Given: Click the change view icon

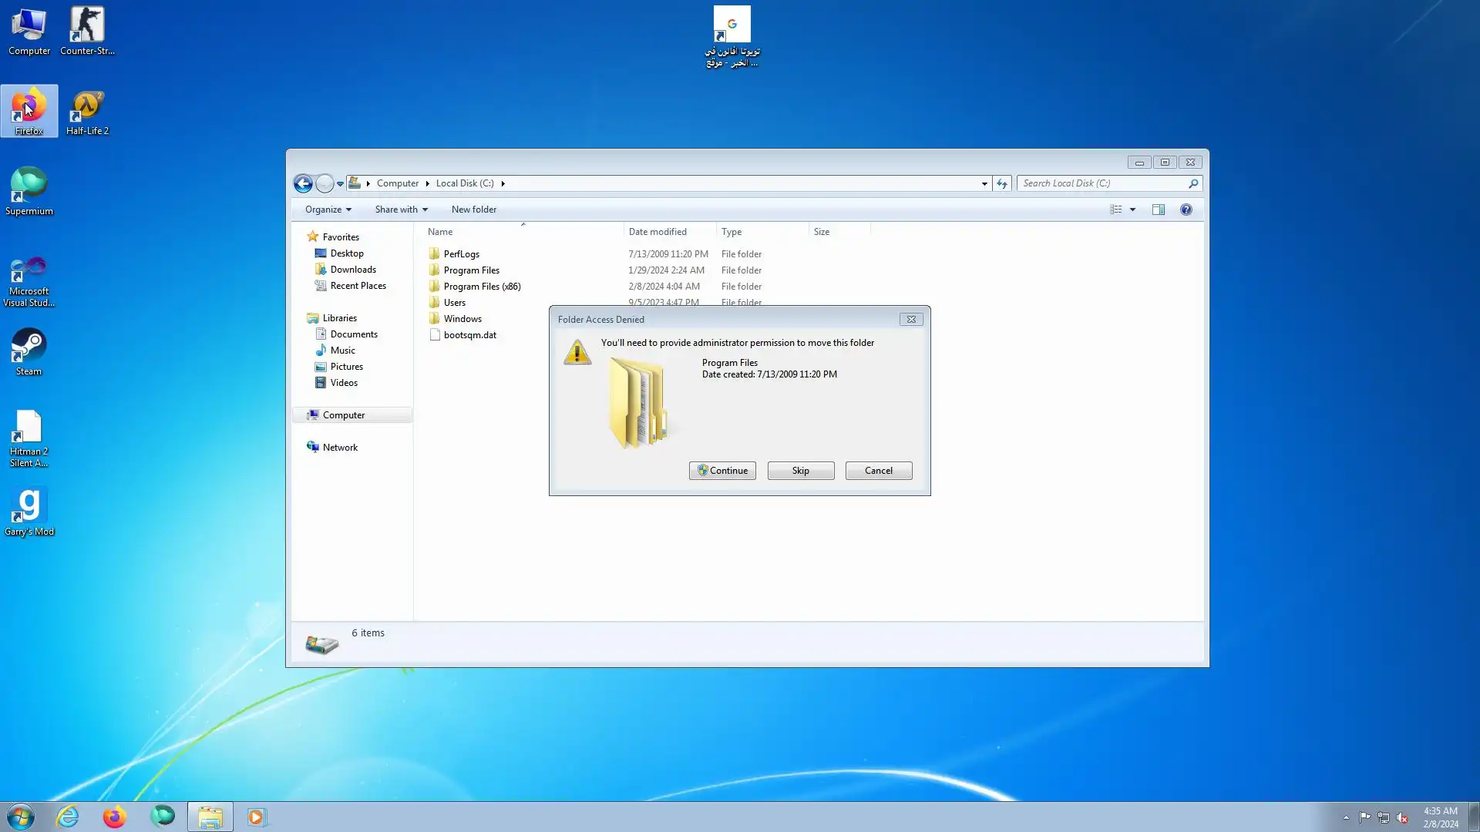Looking at the screenshot, I should pos(1115,210).
